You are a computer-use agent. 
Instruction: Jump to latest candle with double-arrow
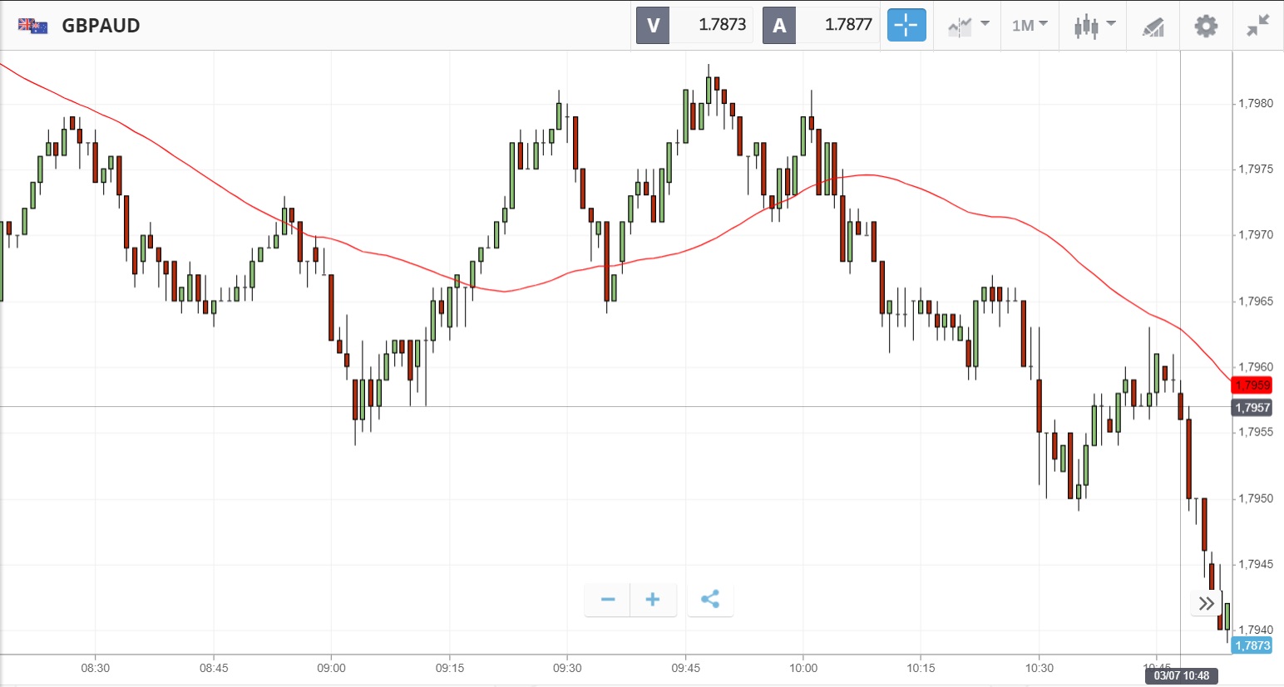click(1207, 603)
